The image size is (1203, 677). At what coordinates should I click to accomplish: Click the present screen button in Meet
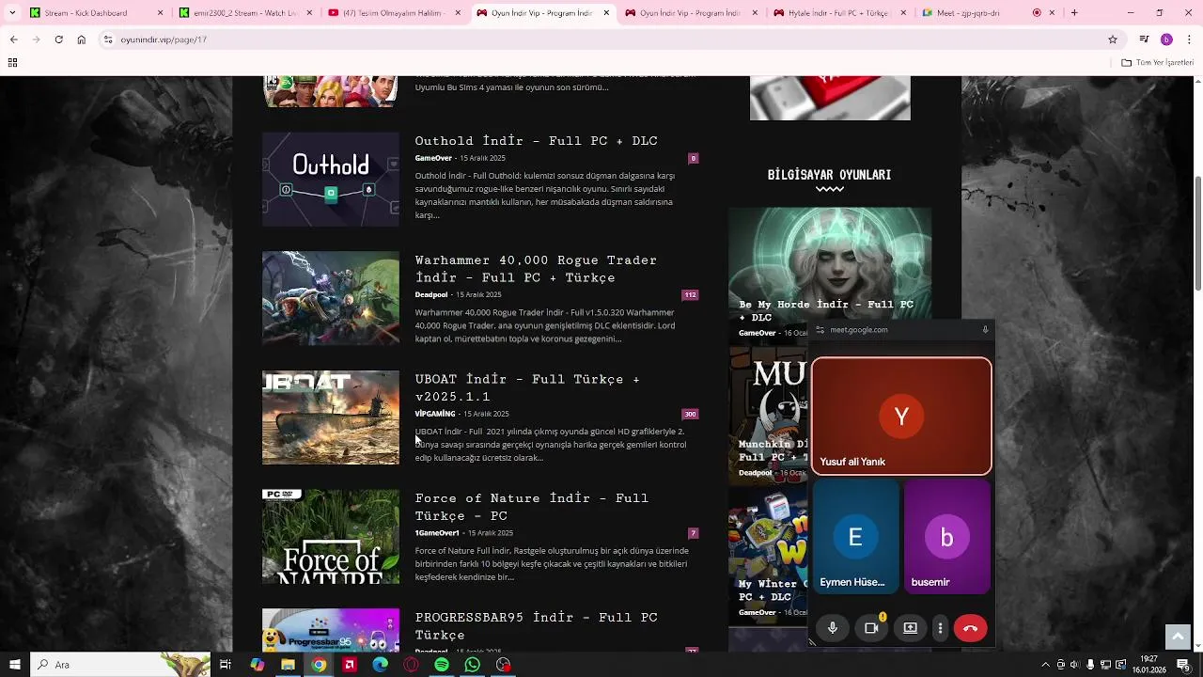click(x=910, y=628)
